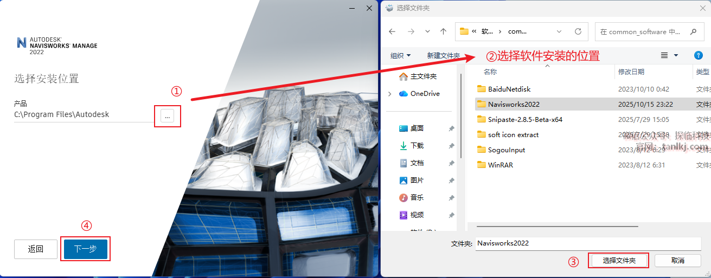Click pin icon beside 音乐
Screen dimensions: 711x278
[451, 198]
